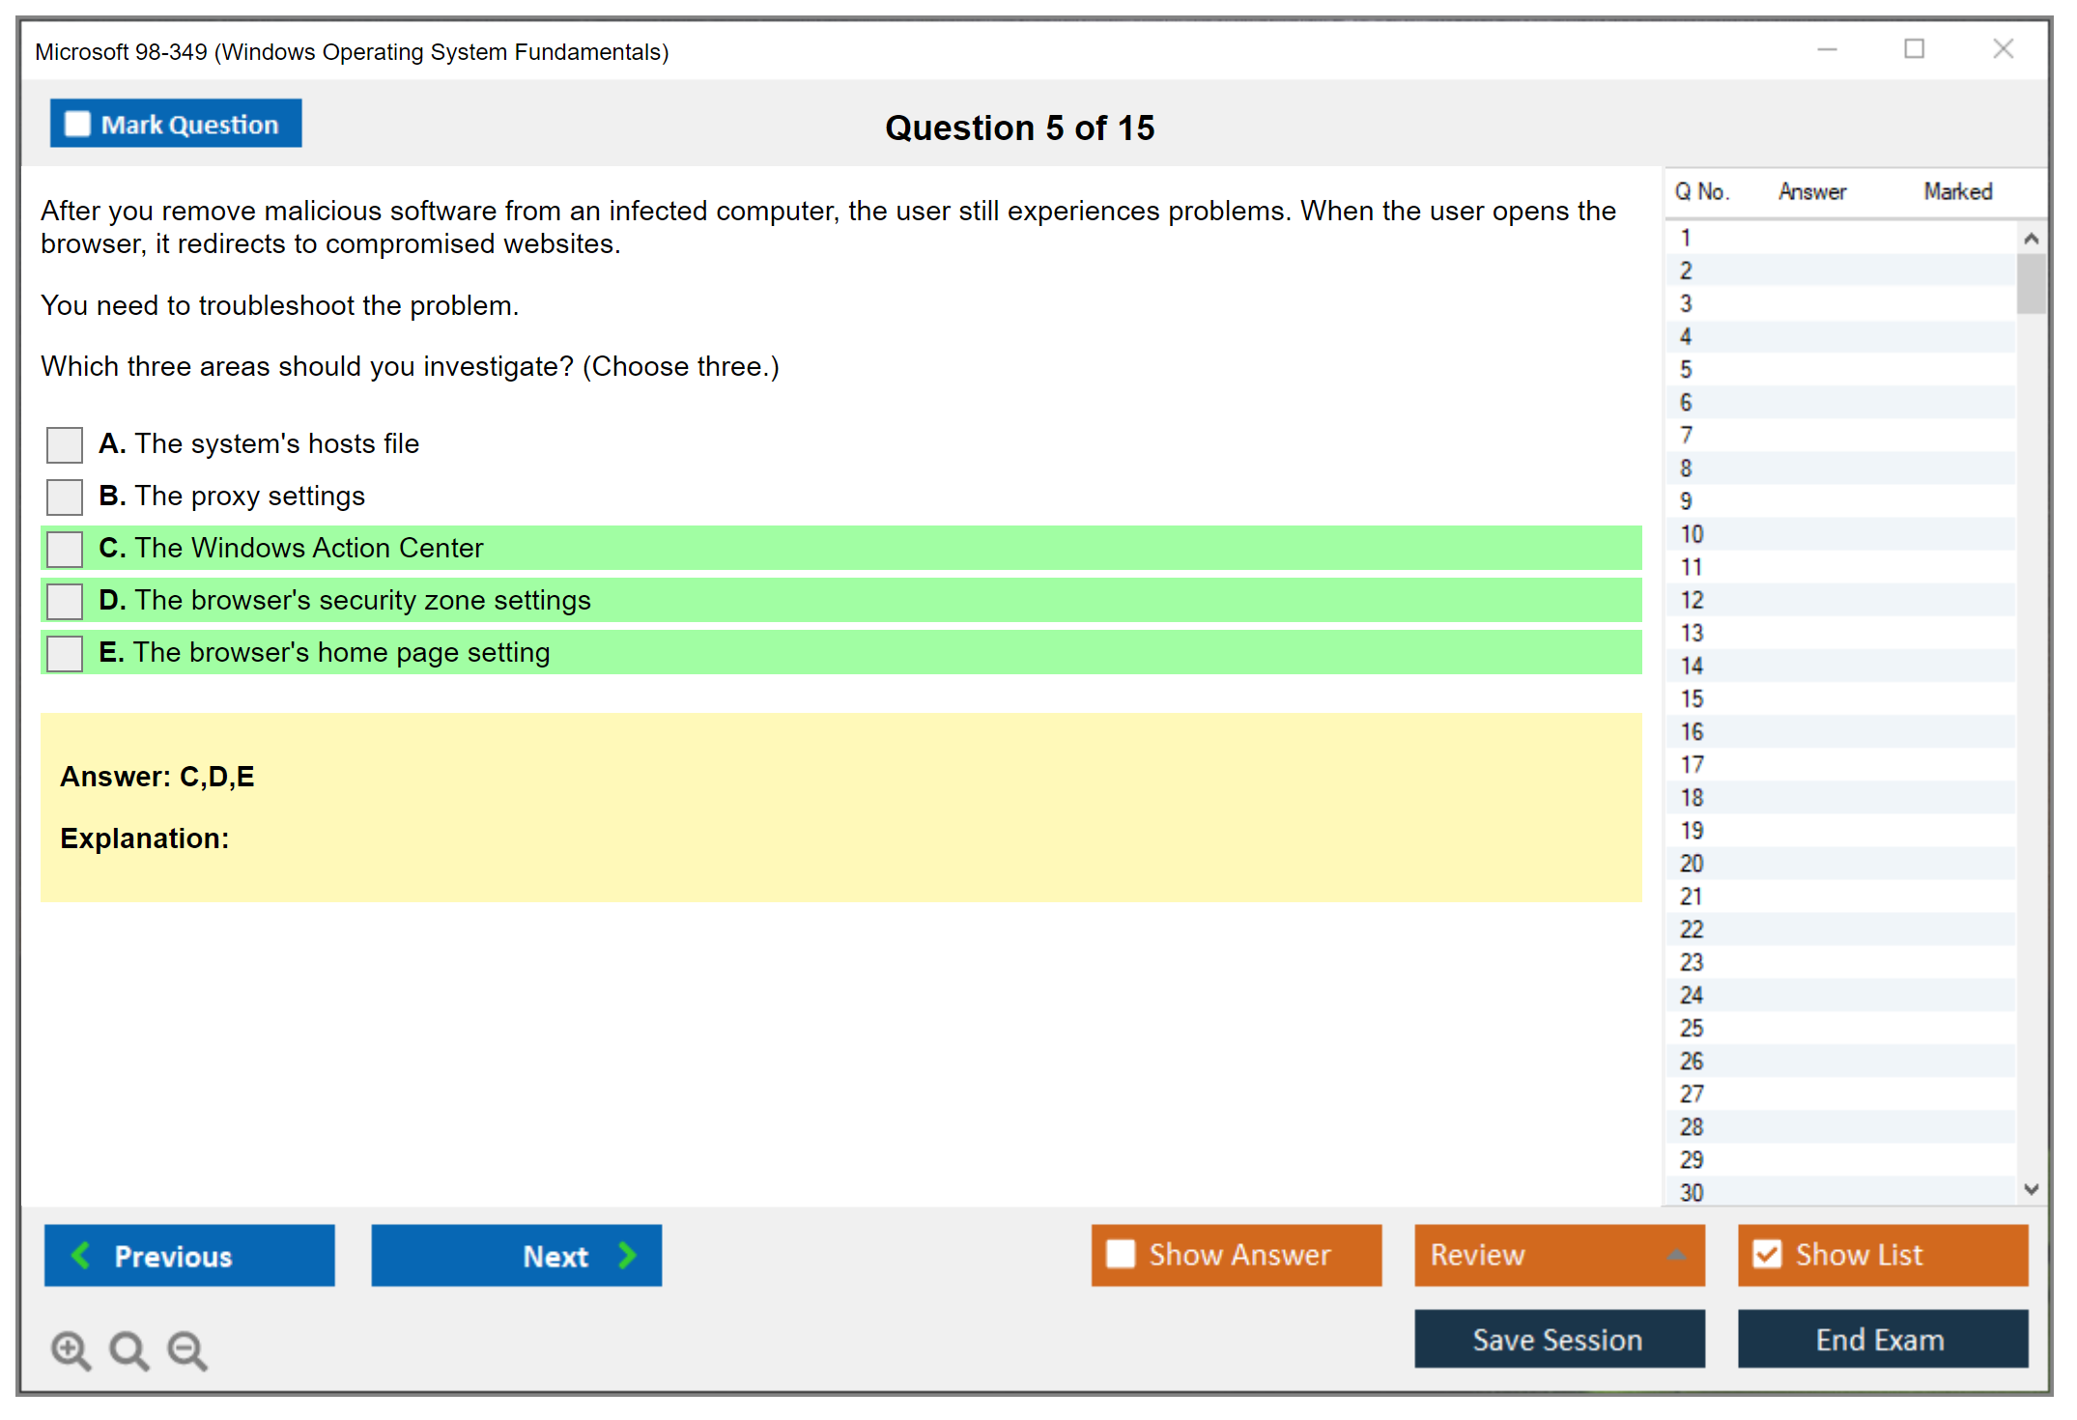Check option A system's hosts file
The image size is (2077, 1420).
(x=65, y=445)
